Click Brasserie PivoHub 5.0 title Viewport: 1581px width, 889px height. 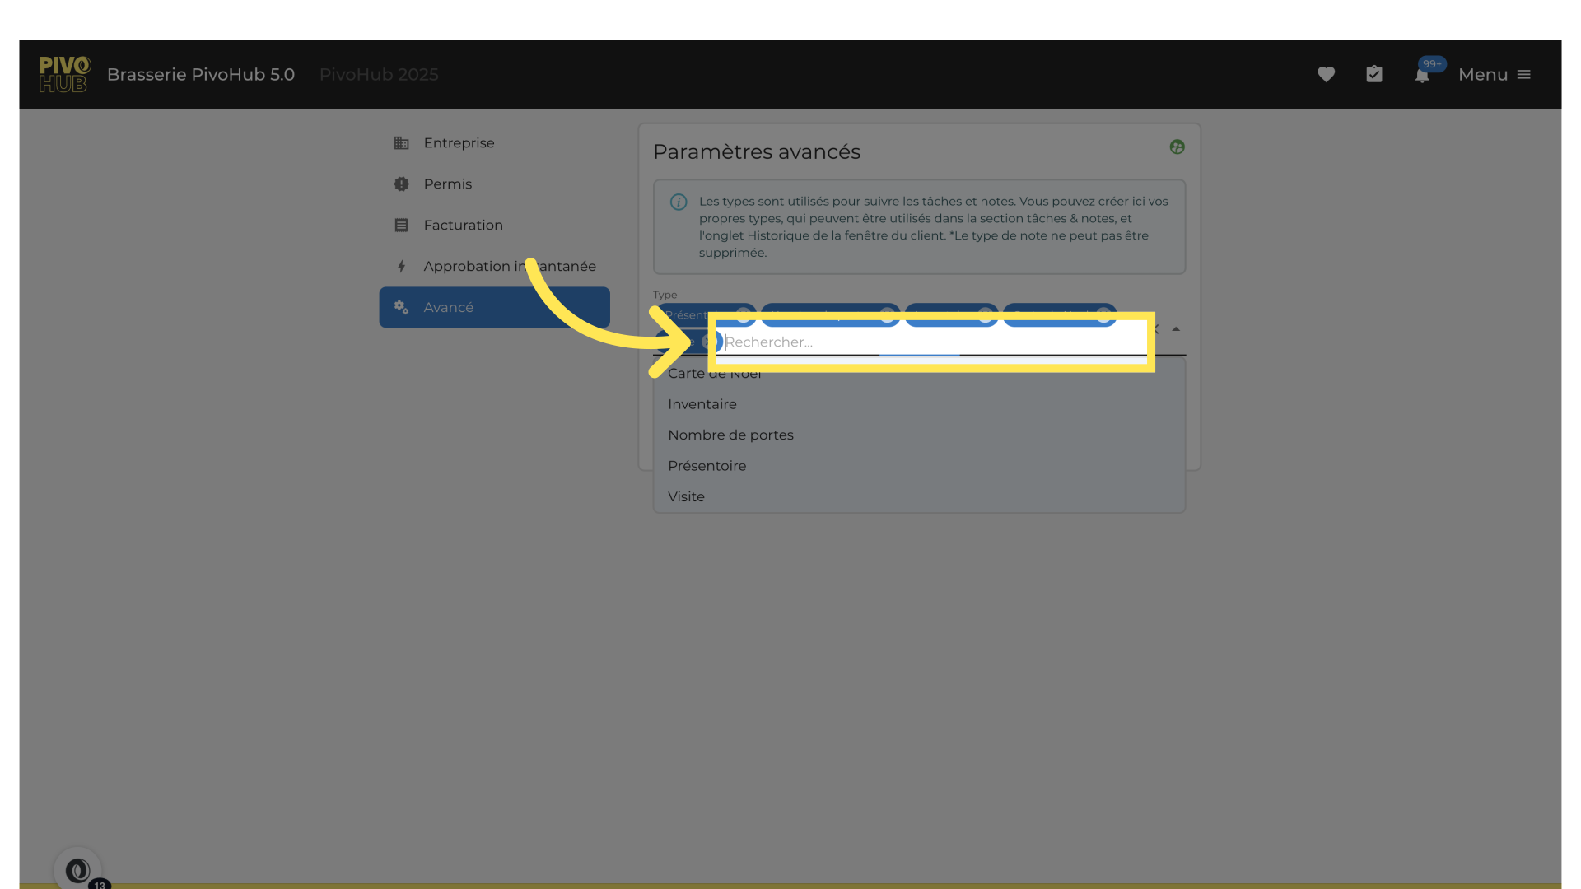[x=200, y=74]
